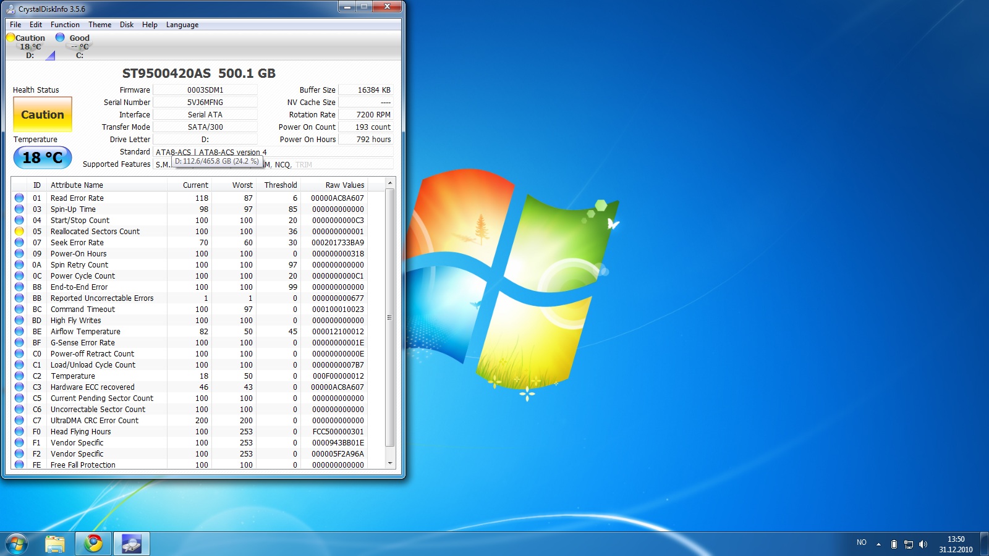Click the status icon for Power Cycle Count
The image size is (989, 556).
pos(19,276)
